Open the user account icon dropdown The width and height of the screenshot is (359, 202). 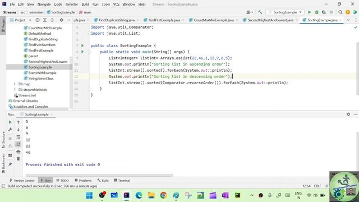click(x=250, y=12)
